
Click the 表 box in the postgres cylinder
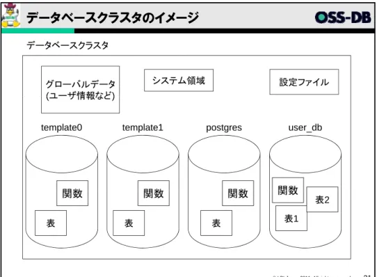coord(216,223)
